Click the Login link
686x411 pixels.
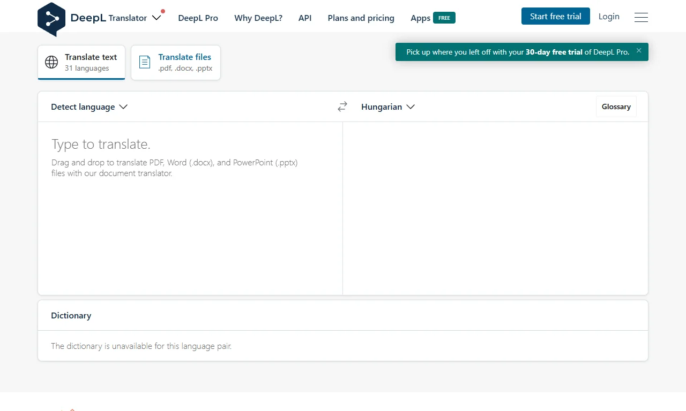click(x=609, y=17)
